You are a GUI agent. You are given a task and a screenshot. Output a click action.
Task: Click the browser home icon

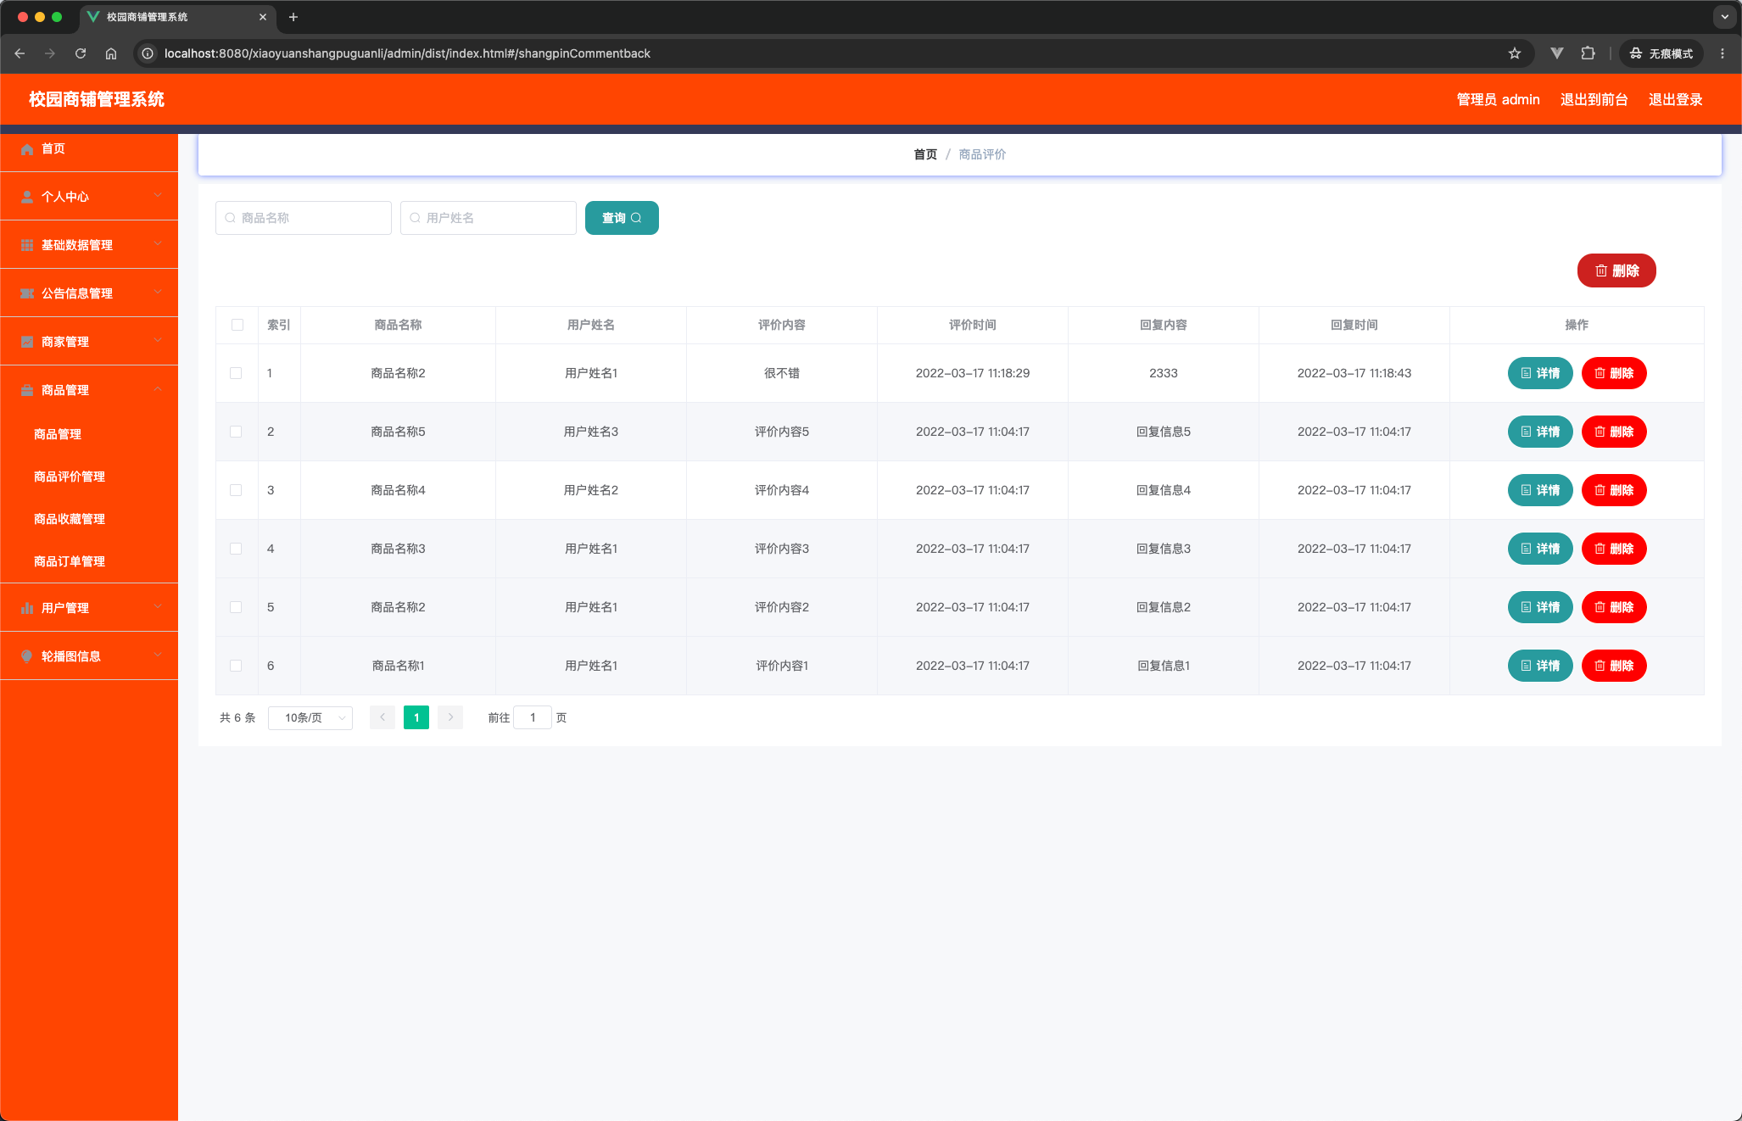(x=111, y=53)
